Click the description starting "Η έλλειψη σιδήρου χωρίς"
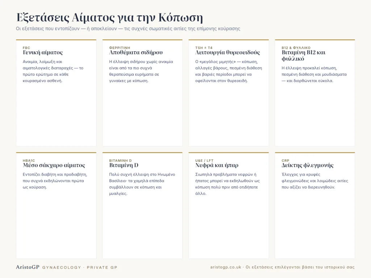Image resolution: width=371 pixels, height=278 pixels. point(141,71)
